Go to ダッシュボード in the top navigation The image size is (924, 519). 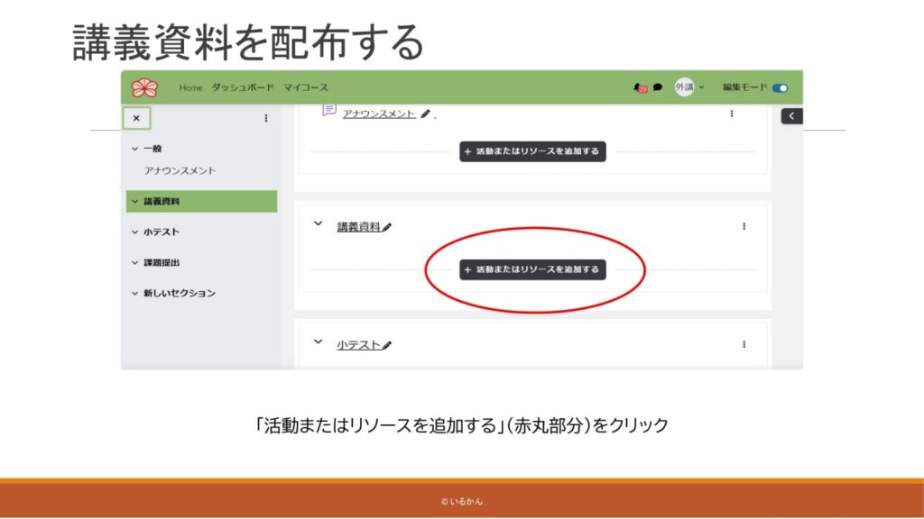[x=242, y=87]
